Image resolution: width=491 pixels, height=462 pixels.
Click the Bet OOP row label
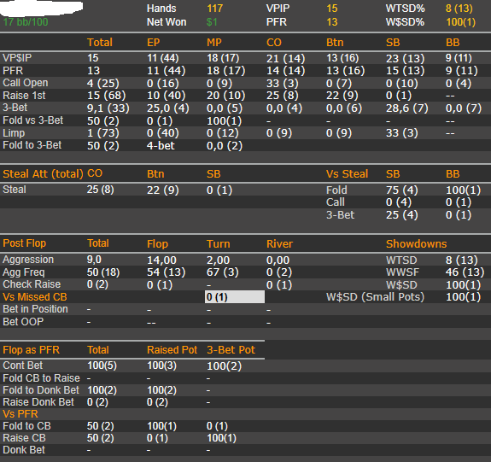click(x=23, y=322)
